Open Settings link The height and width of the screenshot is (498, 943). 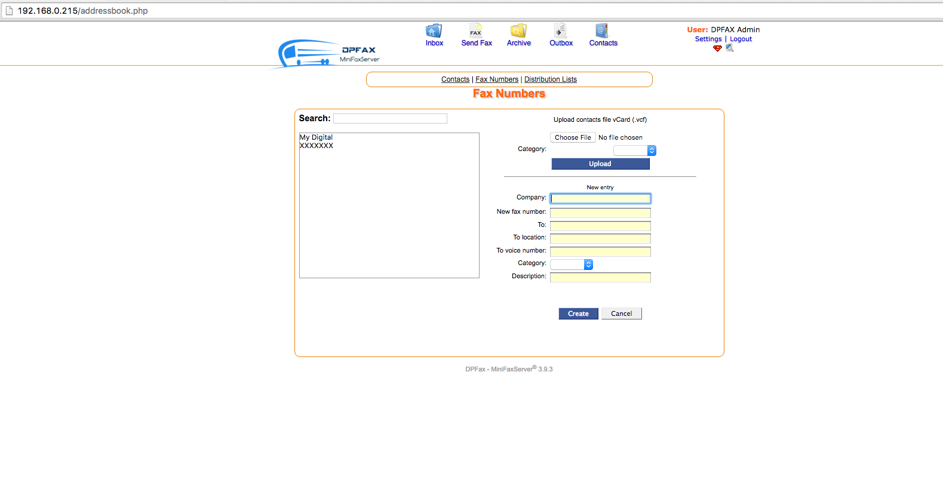(x=708, y=39)
